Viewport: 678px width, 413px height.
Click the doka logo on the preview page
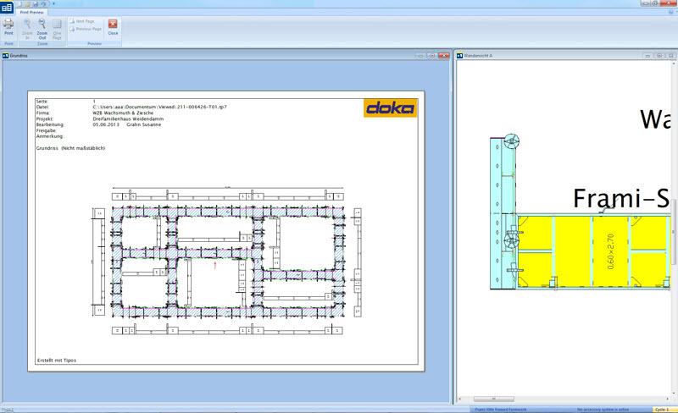[388, 107]
